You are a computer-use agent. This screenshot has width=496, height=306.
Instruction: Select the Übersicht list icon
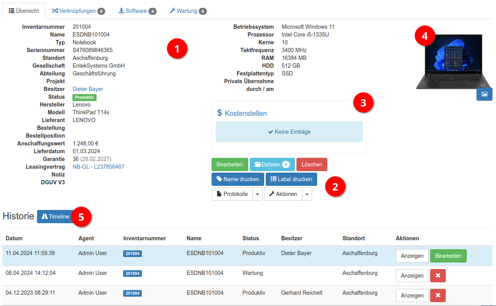click(11, 11)
